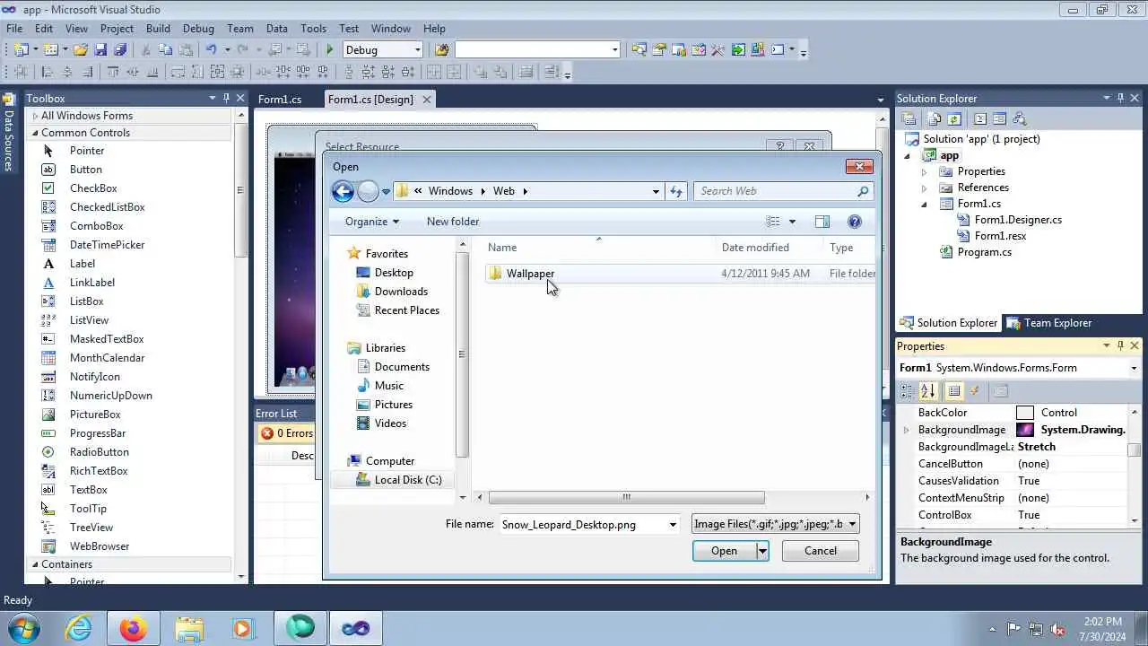Toggle the Toolbox auto-hide pin
Image resolution: width=1148 pixels, height=646 pixels.
click(x=226, y=98)
